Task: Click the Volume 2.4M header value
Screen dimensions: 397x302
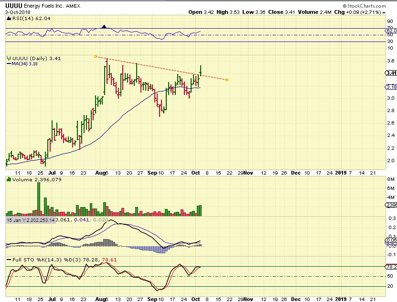Action: (x=314, y=12)
